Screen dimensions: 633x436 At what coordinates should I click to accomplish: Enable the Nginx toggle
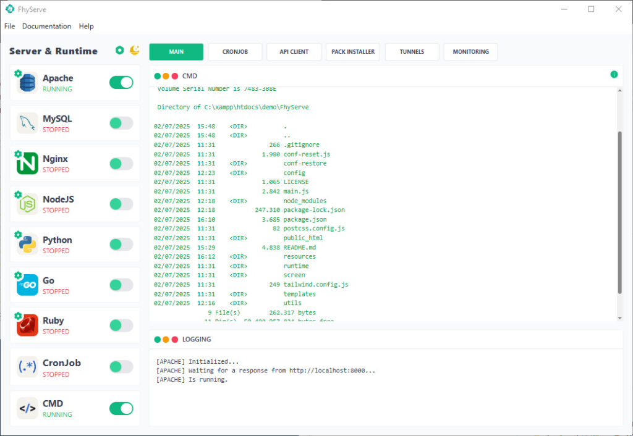(121, 164)
